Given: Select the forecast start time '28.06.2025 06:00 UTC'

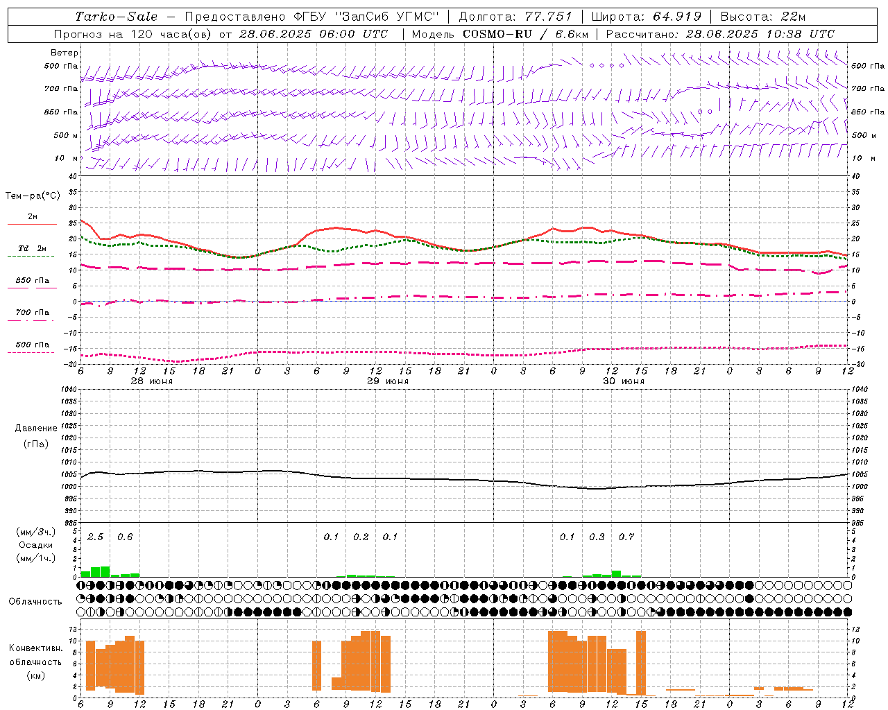Looking at the screenshot, I should [314, 34].
